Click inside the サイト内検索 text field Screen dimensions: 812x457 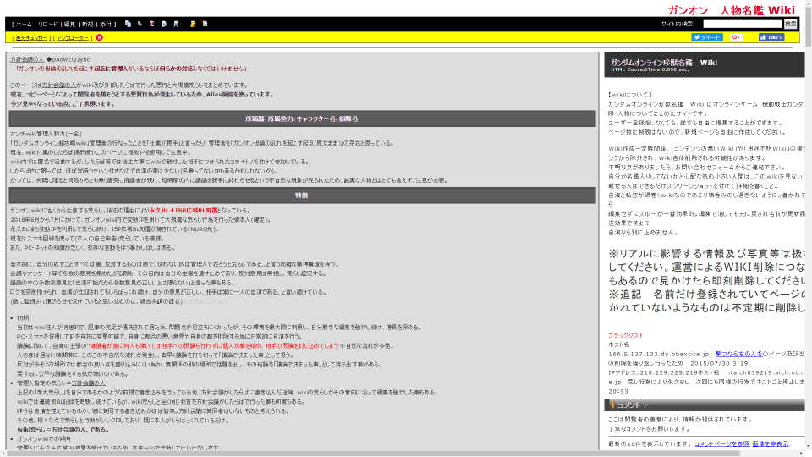(x=743, y=24)
